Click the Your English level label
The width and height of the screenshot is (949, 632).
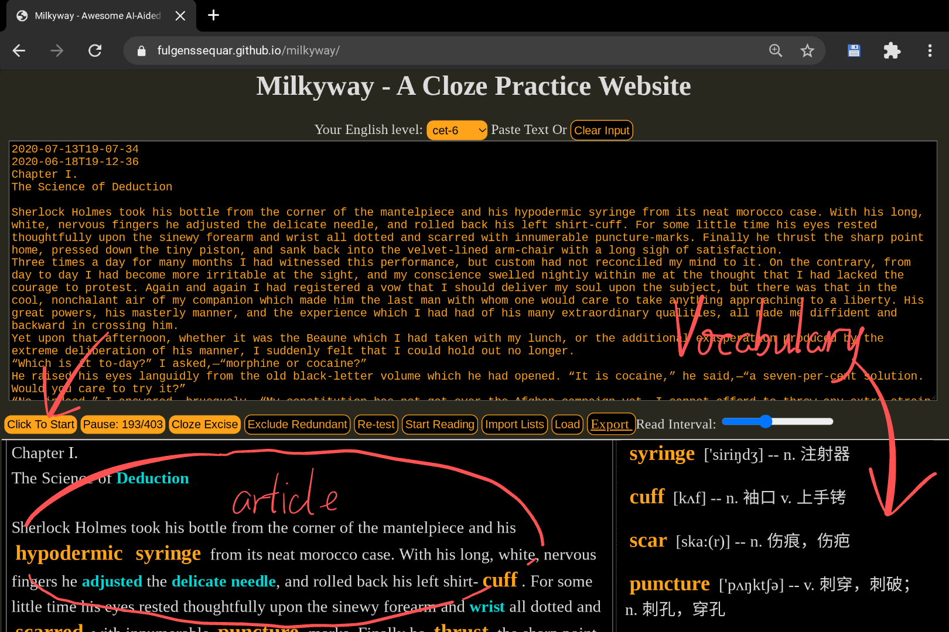(x=368, y=129)
